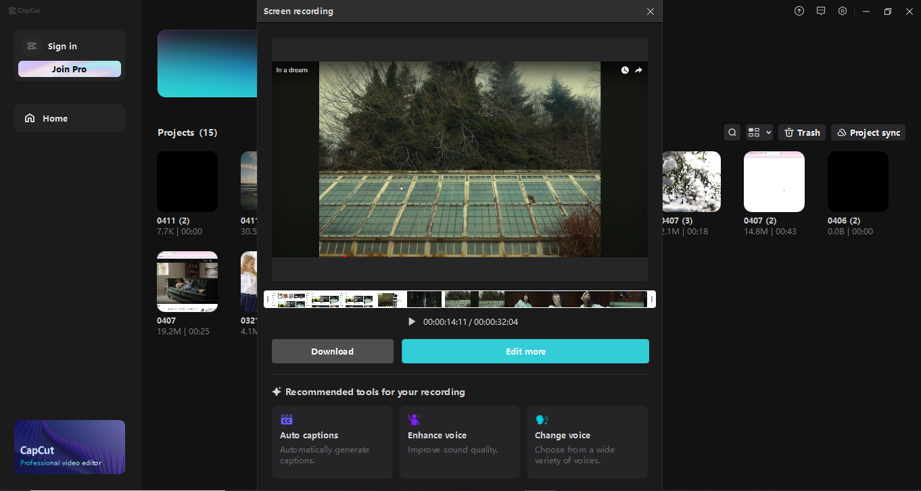Viewport: 921px width, 491px height.
Task: Download the screen recording
Action: [x=332, y=351]
